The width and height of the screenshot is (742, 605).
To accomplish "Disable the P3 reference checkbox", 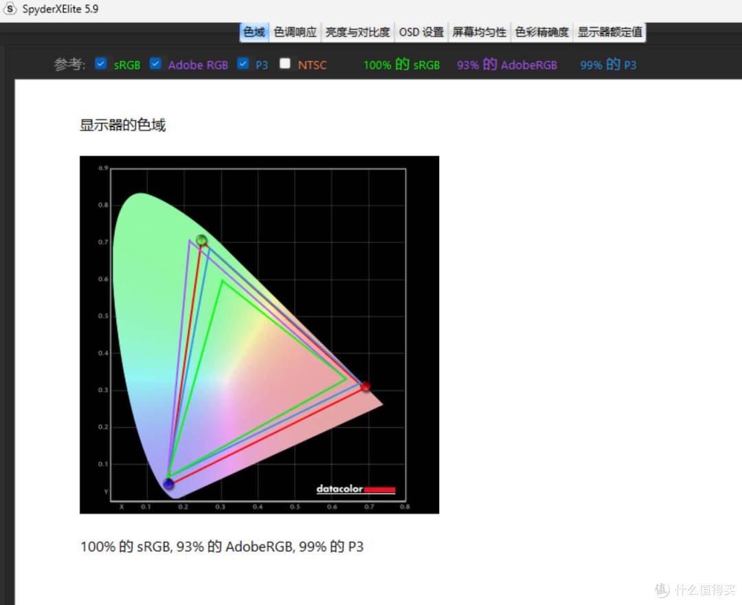I will 243,63.
